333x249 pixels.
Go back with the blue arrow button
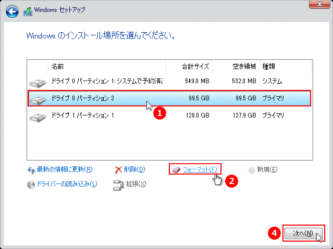tap(12, 11)
